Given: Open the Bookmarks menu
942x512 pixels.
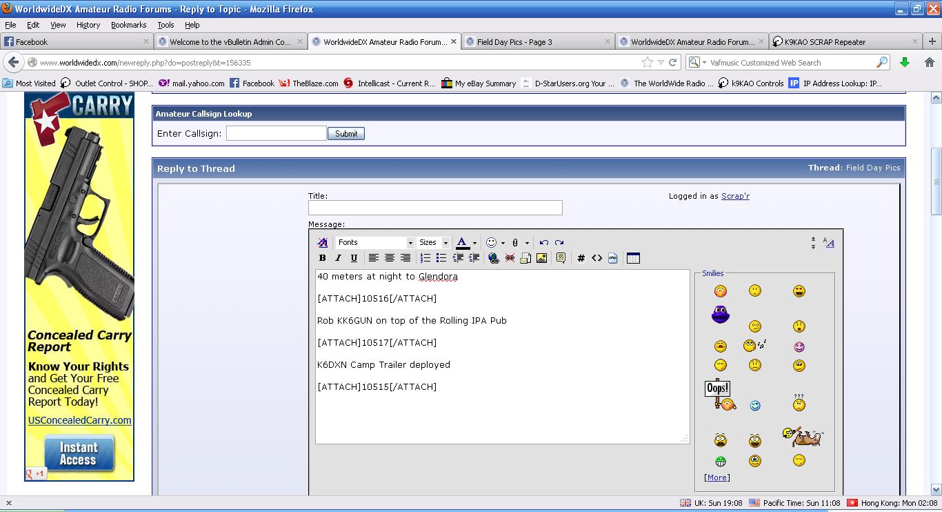Looking at the screenshot, I should pos(128,25).
